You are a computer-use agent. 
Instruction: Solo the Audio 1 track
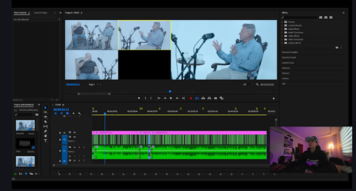pos(79,147)
